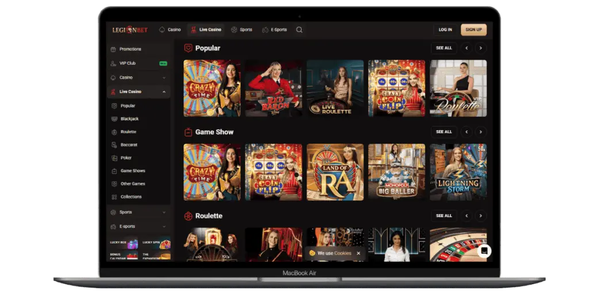Select the Live Casino top navigation tab
589x294 pixels.
tap(205, 30)
